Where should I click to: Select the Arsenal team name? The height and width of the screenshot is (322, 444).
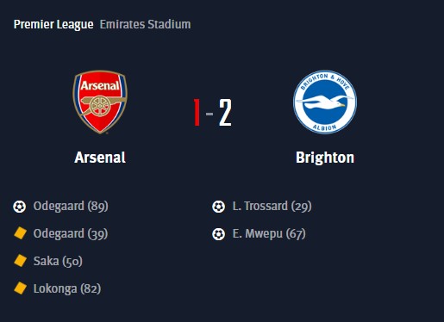[100, 158]
